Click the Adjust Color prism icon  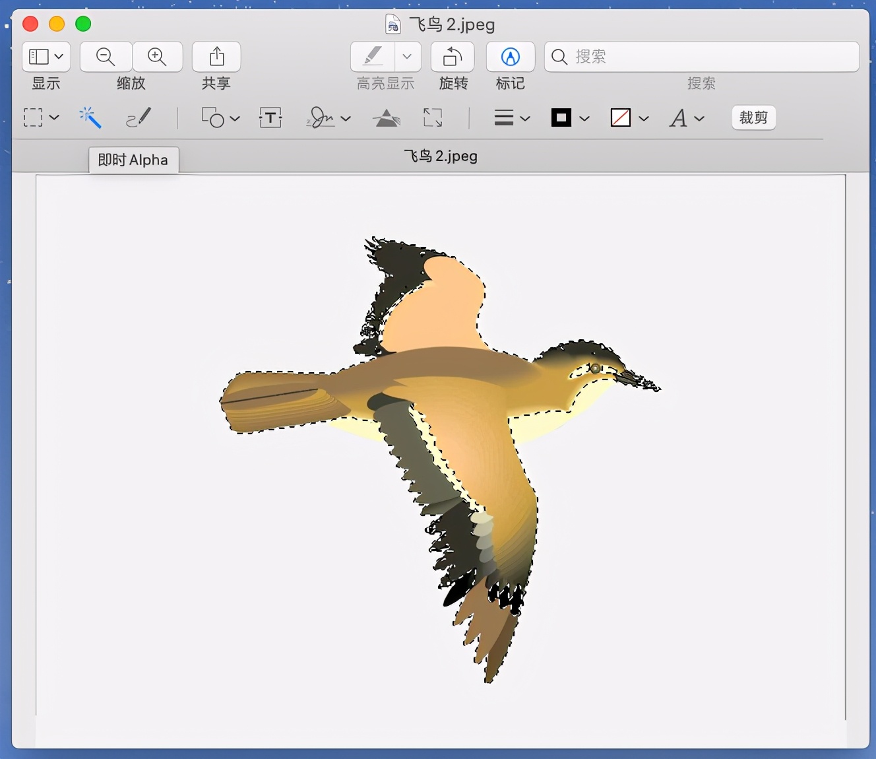point(387,118)
